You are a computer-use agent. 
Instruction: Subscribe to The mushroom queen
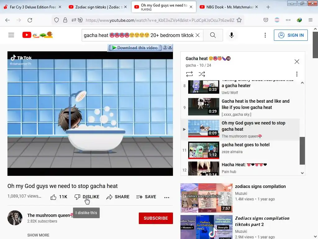coord(156,218)
